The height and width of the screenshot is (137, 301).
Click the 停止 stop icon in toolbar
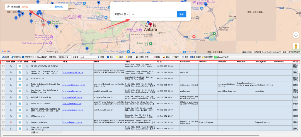tap(108, 57)
